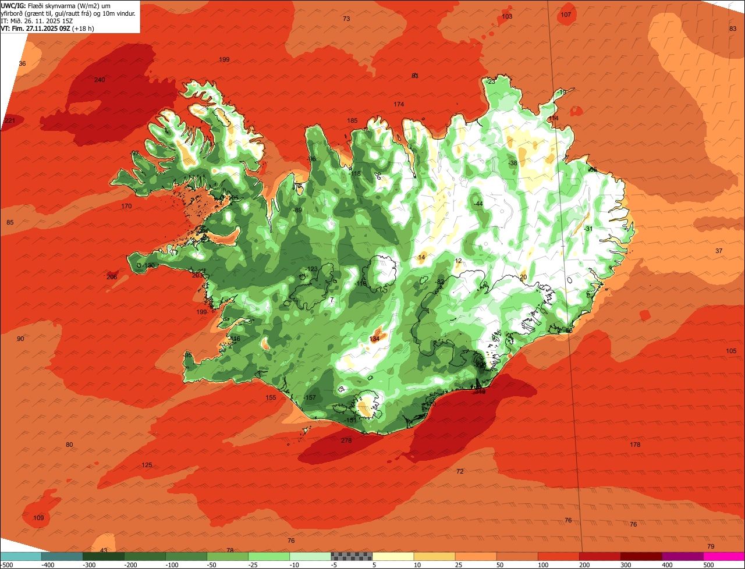
Task: Click the value 170 west of Iceland
Action: [126, 206]
